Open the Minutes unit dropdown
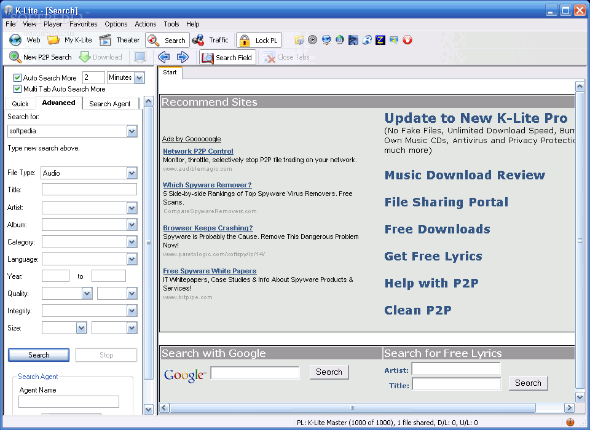 pos(140,78)
